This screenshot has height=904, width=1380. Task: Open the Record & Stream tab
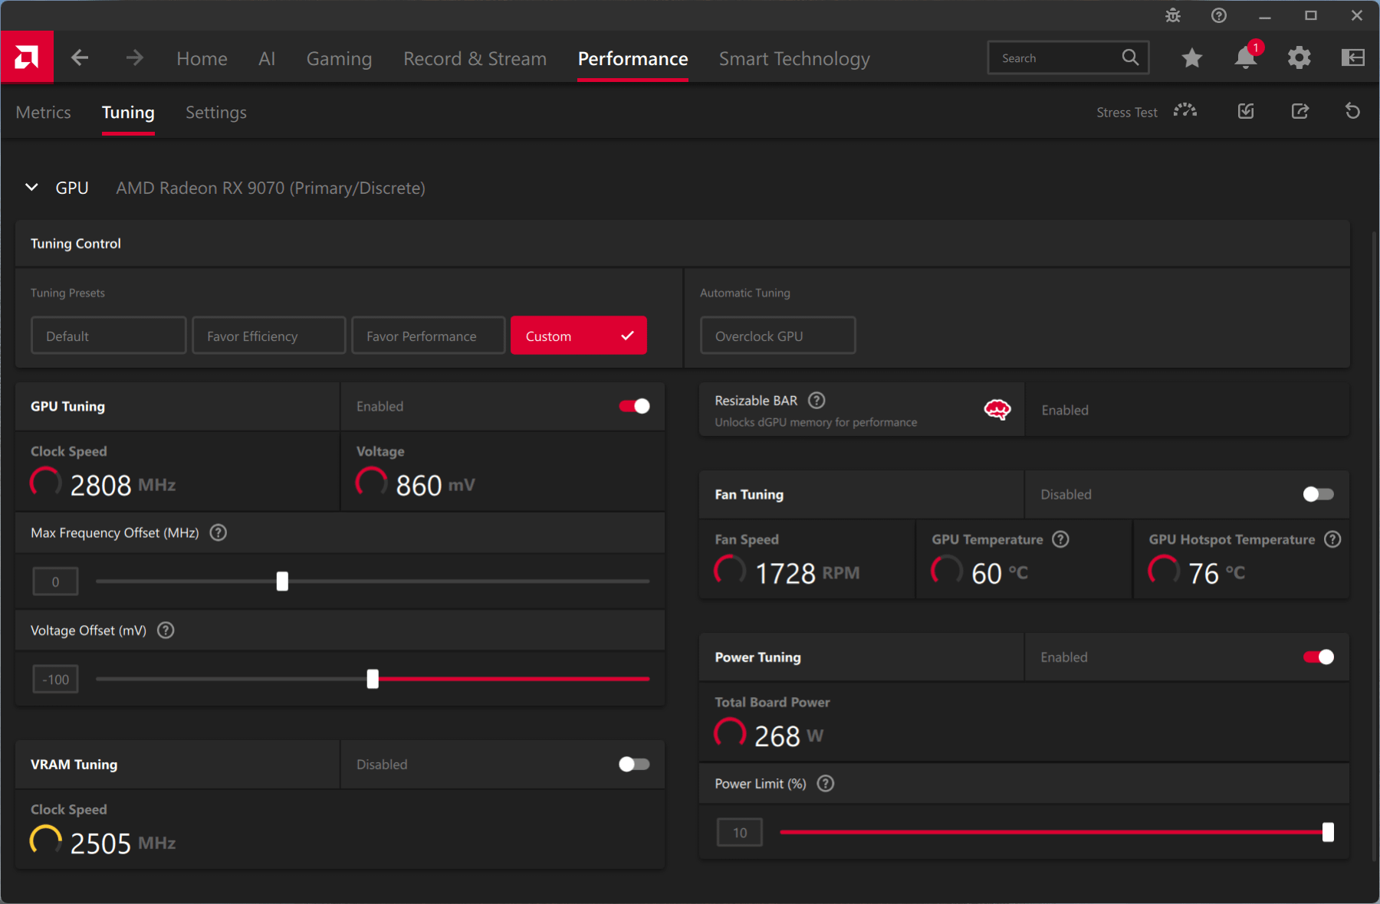(x=475, y=58)
